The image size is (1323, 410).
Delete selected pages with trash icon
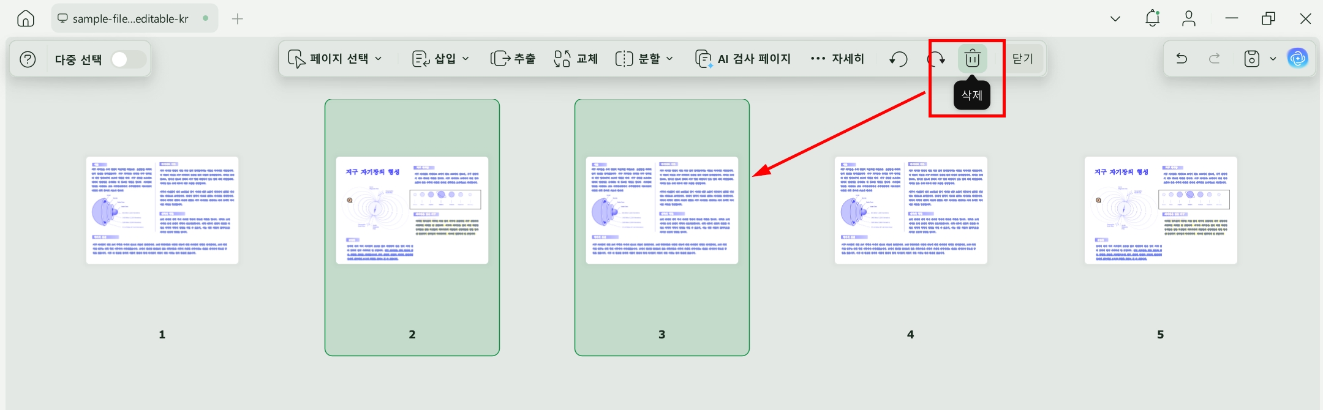coord(973,59)
